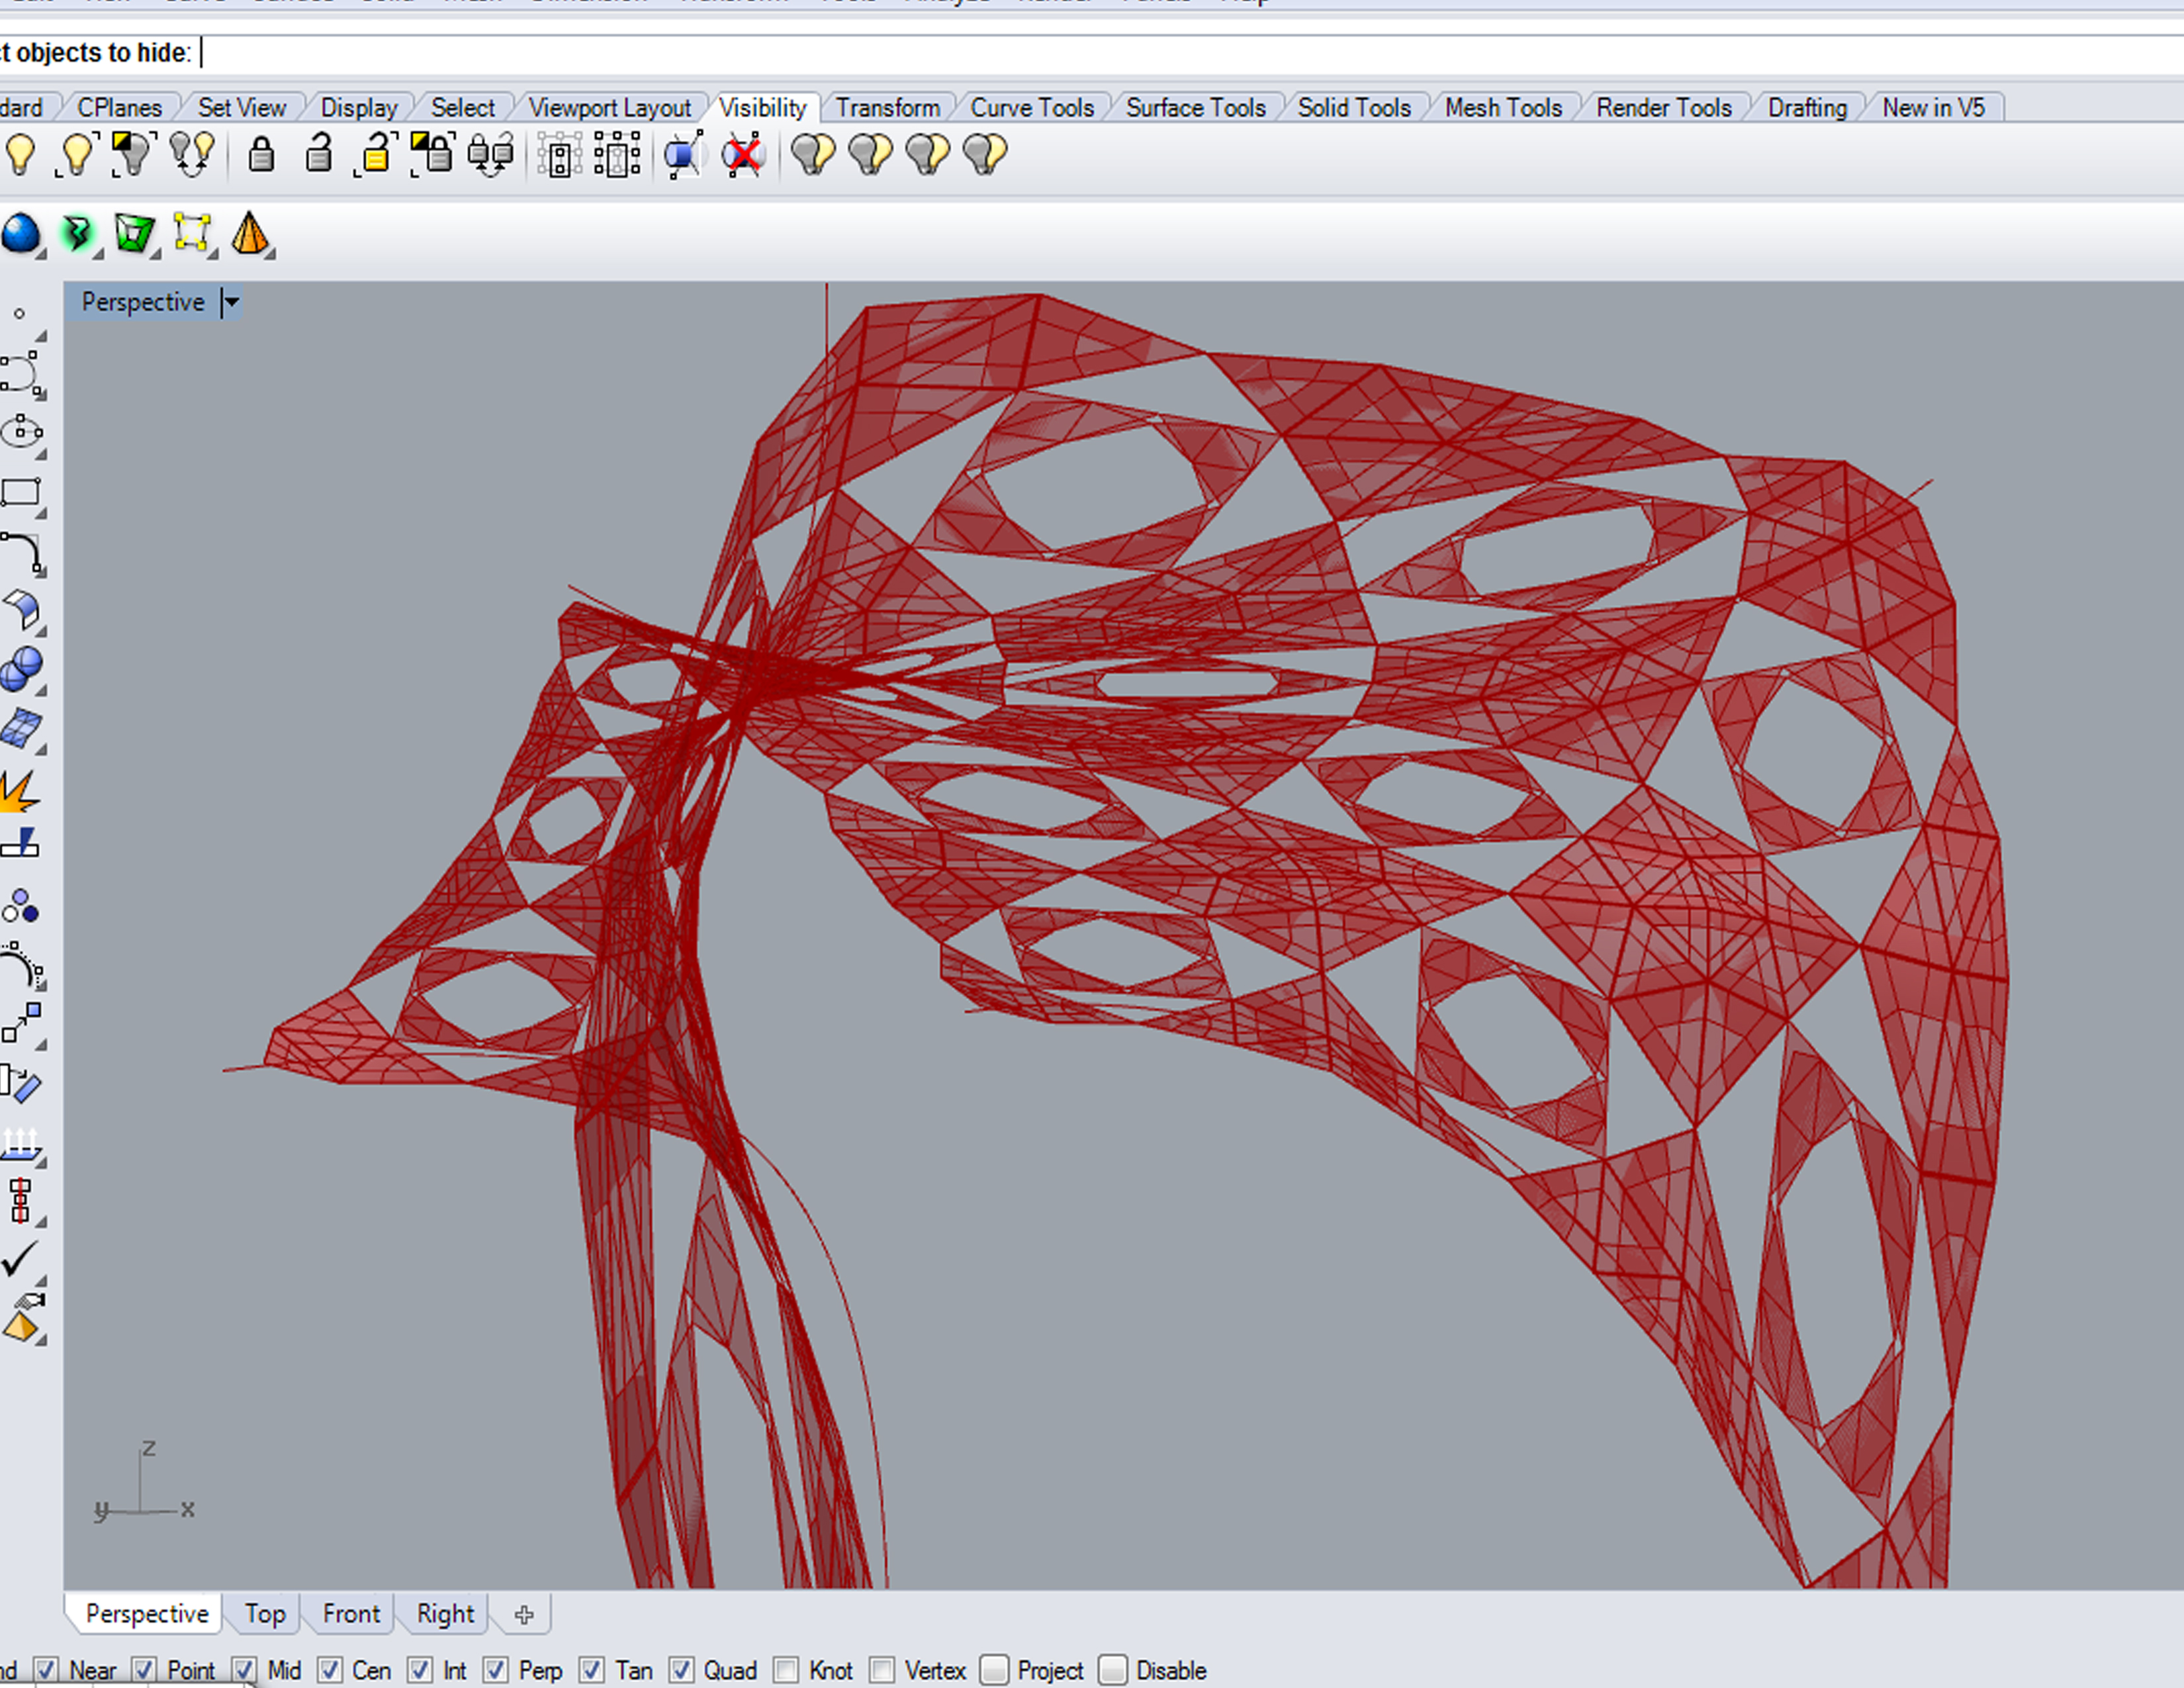2184x1688 pixels.
Task: Click the red X clipping plane icon
Action: click(x=743, y=156)
